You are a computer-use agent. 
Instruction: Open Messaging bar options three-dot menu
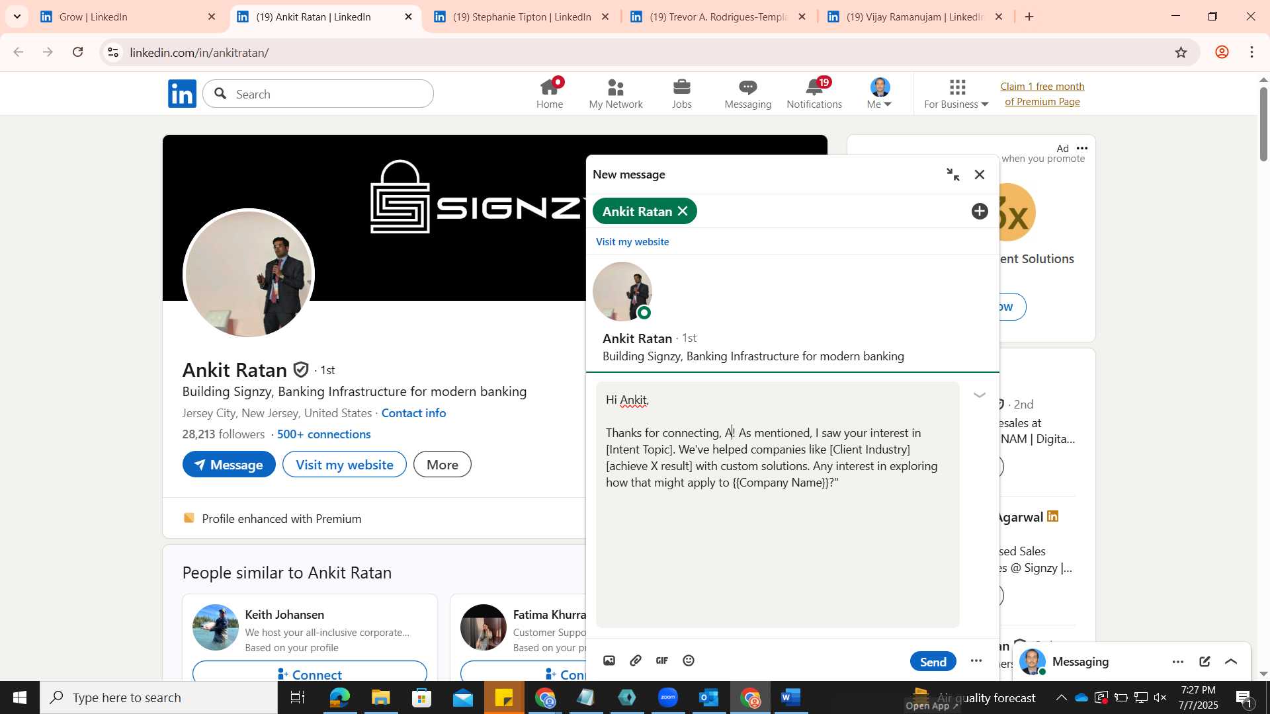(x=1178, y=662)
